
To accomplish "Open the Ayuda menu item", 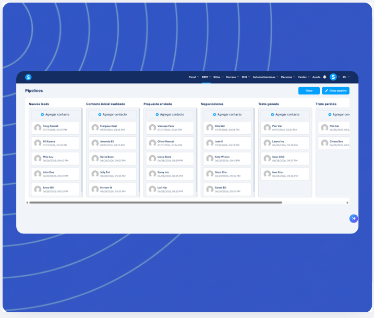I will [316, 77].
